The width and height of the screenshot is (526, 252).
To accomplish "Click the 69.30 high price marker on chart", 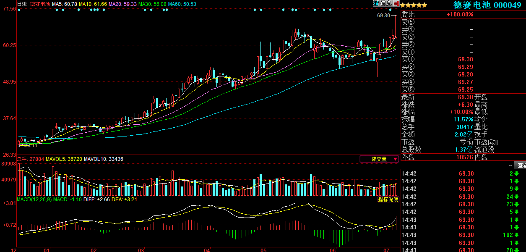I will [383, 16].
